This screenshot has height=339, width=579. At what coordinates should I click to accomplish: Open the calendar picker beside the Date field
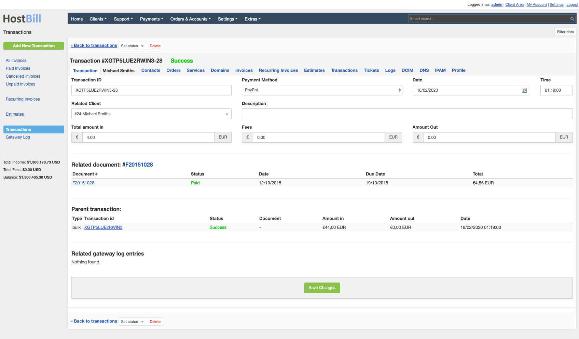[524, 90]
